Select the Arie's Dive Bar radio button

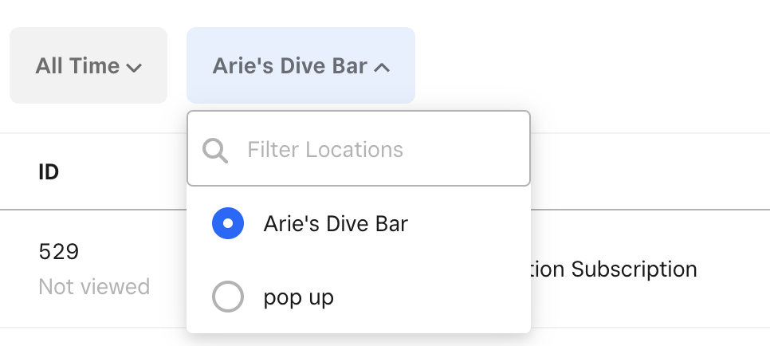[228, 224]
